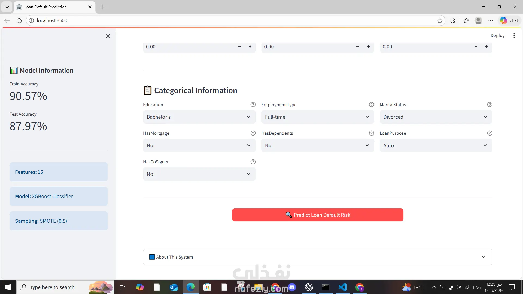
Task: Click the Predict Loan Default Risk button
Action: click(x=318, y=215)
